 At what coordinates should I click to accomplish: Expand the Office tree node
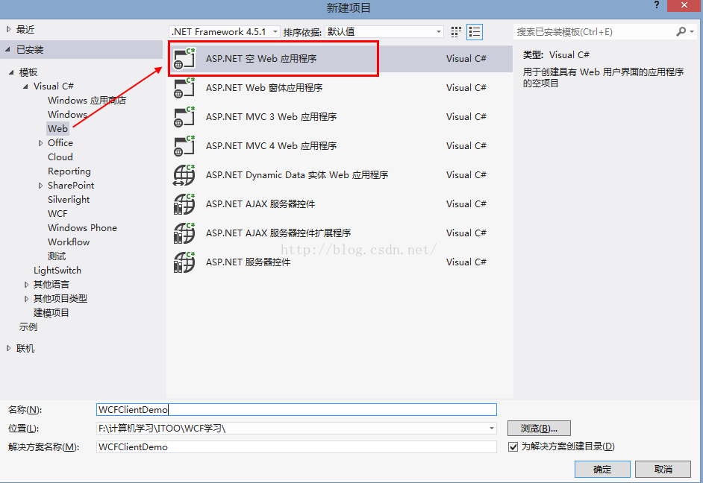point(40,143)
